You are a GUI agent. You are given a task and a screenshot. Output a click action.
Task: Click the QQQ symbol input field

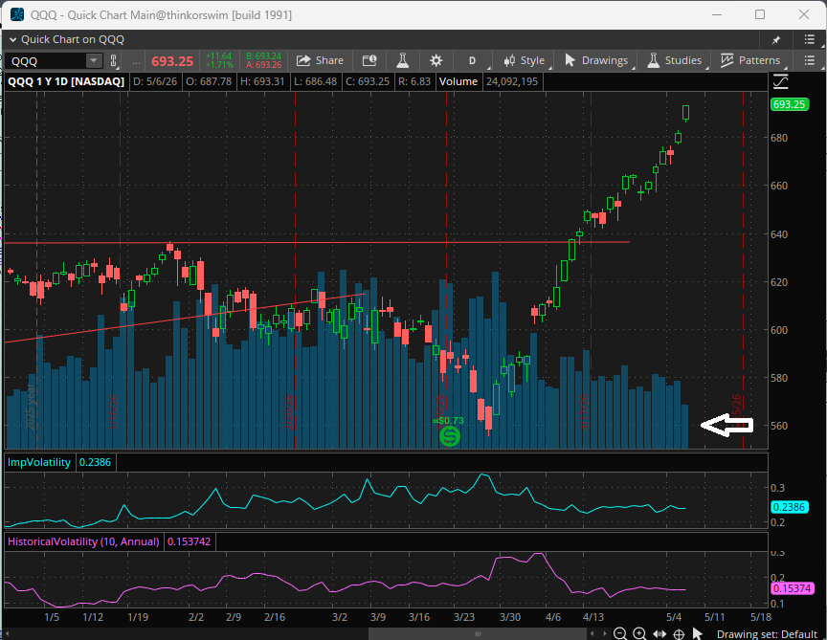[45, 60]
